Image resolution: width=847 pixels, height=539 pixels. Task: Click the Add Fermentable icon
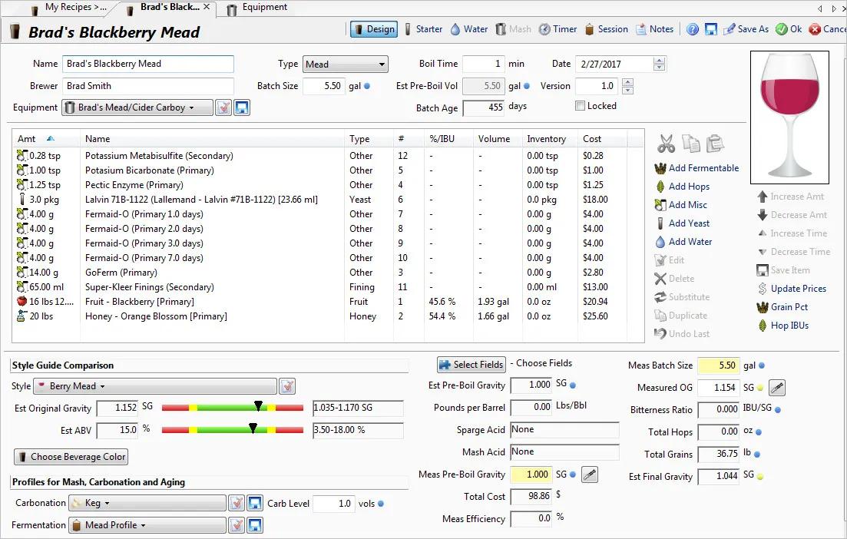pyautogui.click(x=660, y=168)
